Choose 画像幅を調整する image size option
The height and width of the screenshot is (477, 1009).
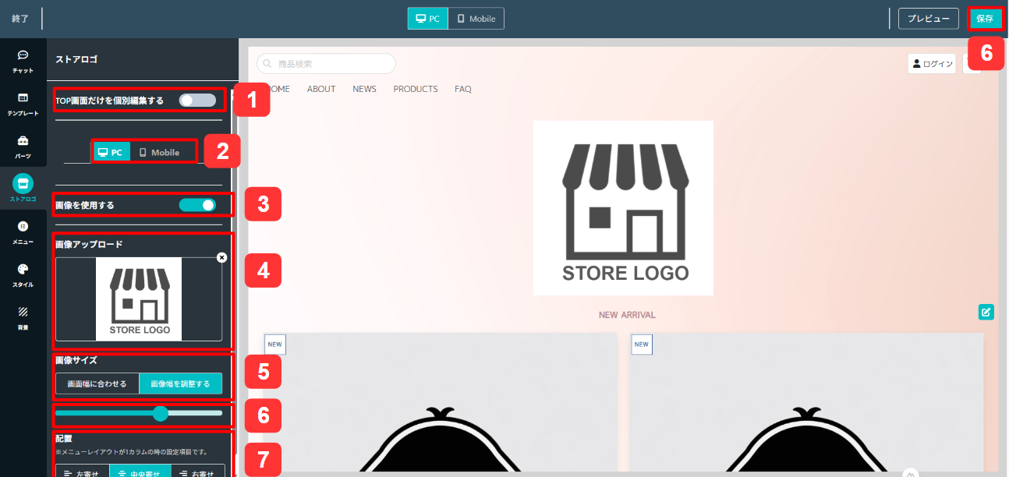pyautogui.click(x=180, y=383)
